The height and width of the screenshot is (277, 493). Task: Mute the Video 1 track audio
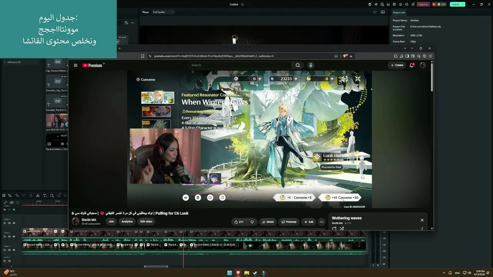[9, 250]
